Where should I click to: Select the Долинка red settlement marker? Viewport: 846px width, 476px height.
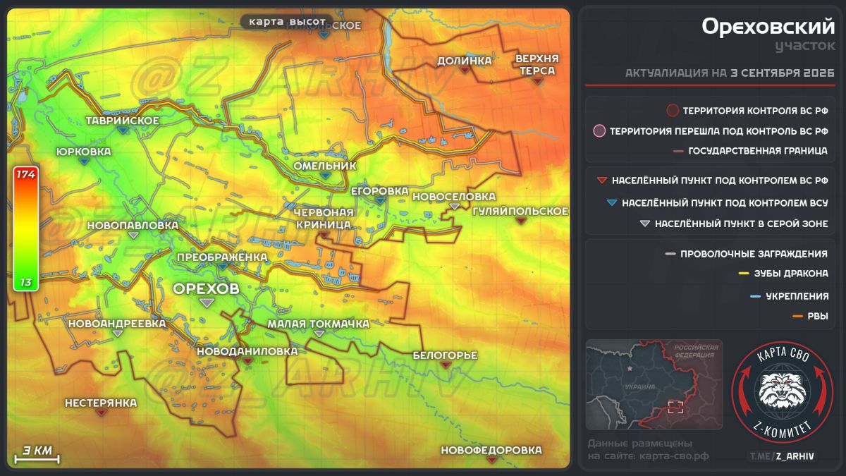[464, 71]
